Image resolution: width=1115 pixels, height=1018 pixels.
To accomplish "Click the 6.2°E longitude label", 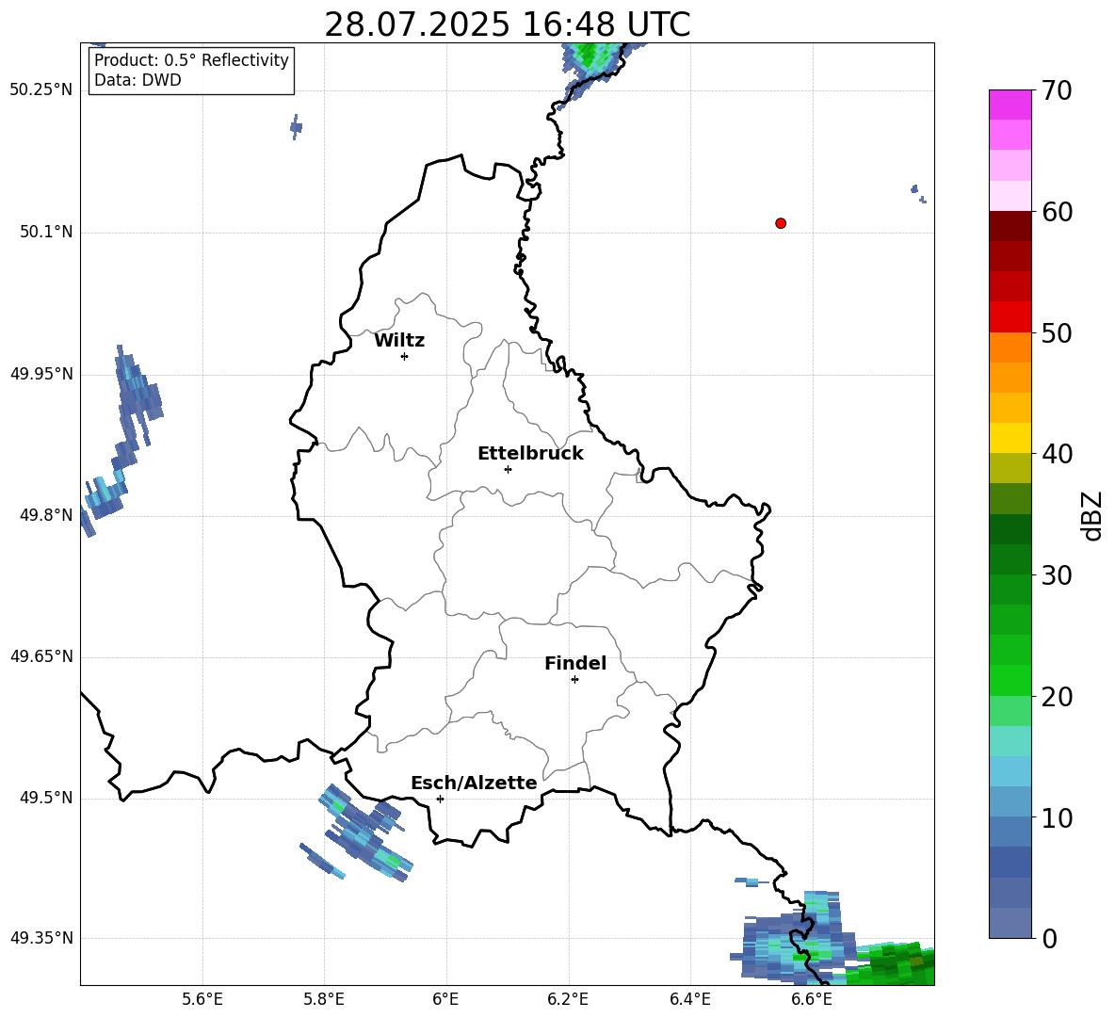I will [568, 999].
